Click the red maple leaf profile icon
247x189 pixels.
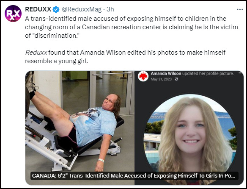coord(143,76)
